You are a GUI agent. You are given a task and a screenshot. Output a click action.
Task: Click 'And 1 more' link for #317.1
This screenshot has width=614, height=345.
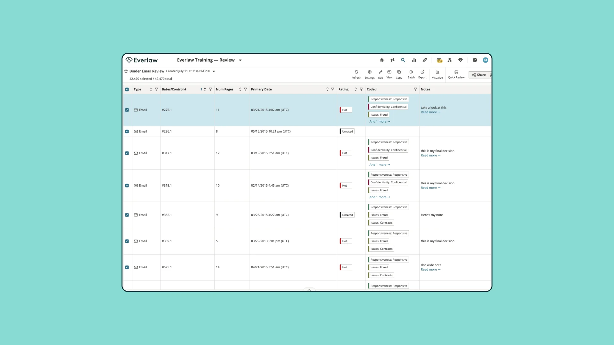coord(380,165)
